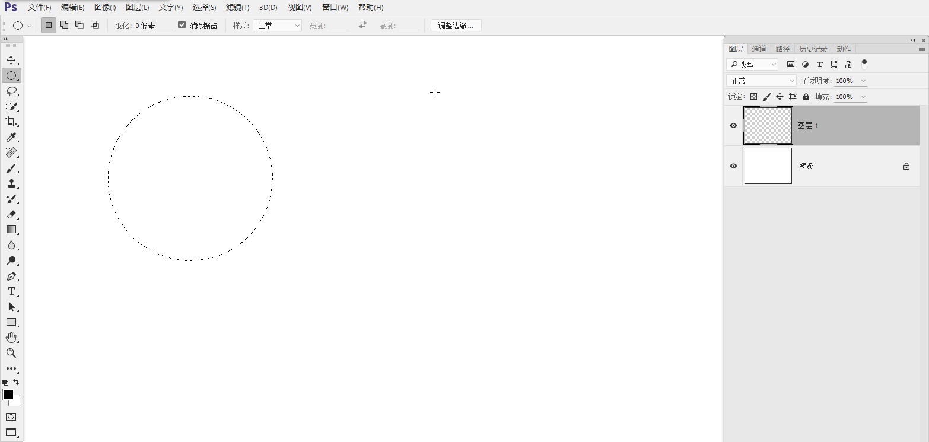Collapse the right panel to icons
The height and width of the screenshot is (442, 929).
point(913,40)
